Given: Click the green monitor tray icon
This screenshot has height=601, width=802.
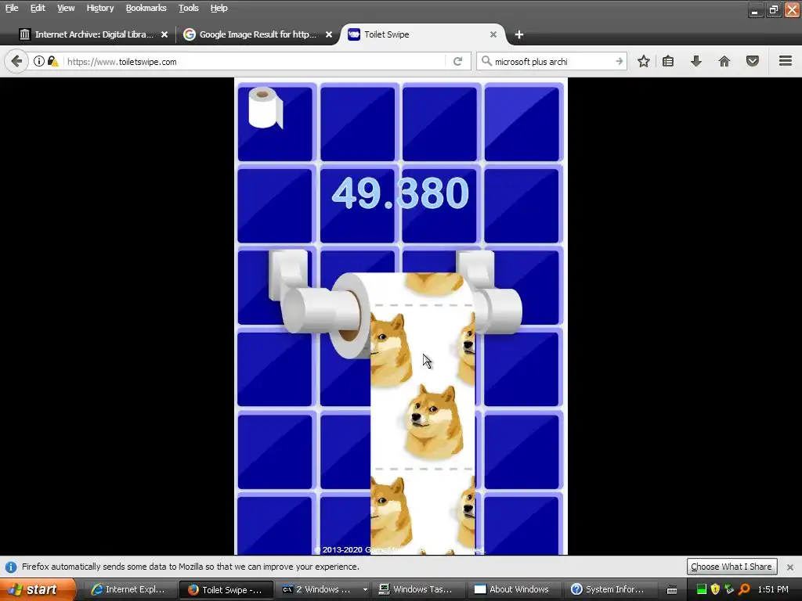Looking at the screenshot, I should coord(701,589).
